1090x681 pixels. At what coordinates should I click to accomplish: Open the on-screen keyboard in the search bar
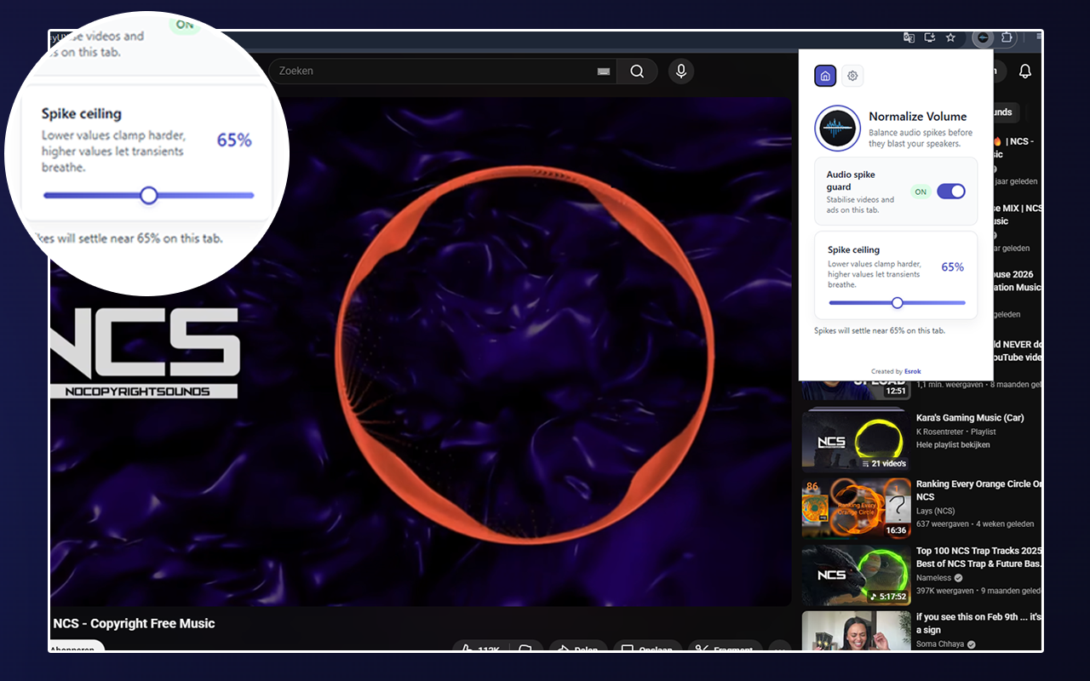[x=603, y=72]
